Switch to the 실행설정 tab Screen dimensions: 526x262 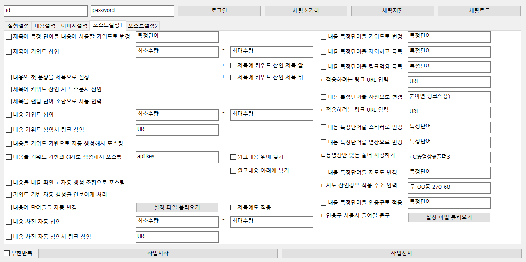click(18, 26)
